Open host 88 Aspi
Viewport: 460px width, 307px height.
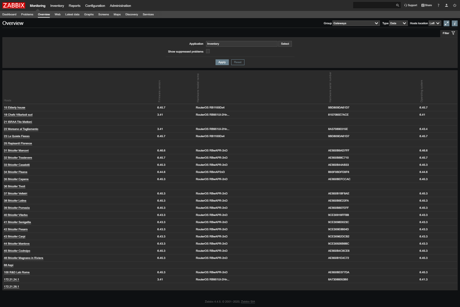(9, 265)
